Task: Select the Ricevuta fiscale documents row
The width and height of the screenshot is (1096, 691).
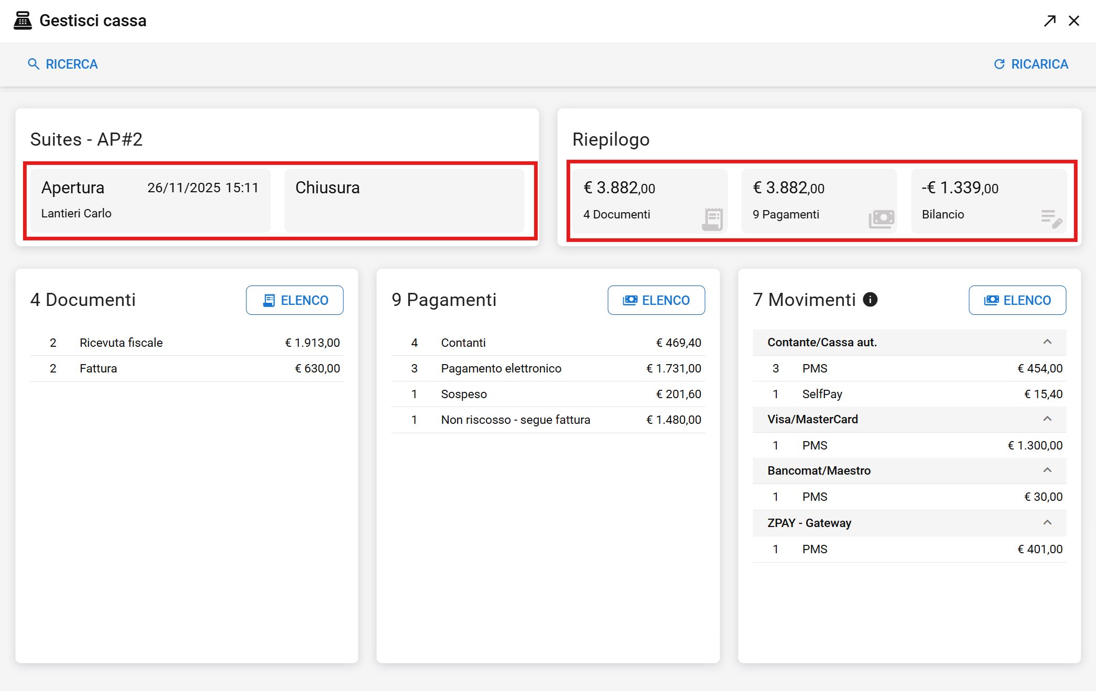Action: pyautogui.click(x=187, y=343)
